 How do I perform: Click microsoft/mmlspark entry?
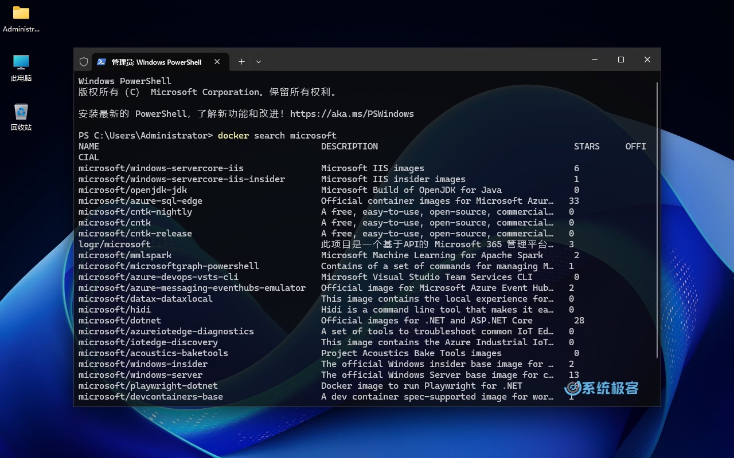pos(125,255)
